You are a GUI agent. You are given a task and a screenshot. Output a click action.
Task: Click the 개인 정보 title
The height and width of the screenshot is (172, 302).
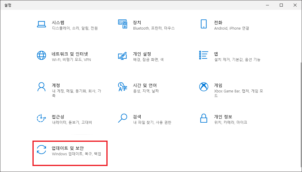click(223, 117)
